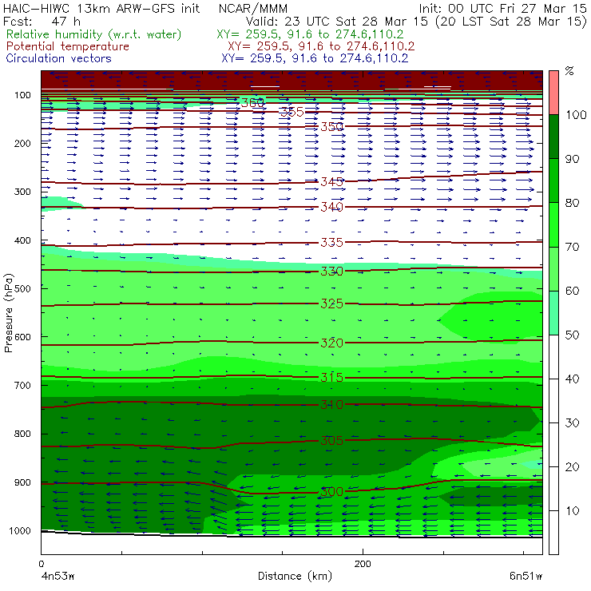Click the 'Circulation vectors' legend label
The height and width of the screenshot is (591, 591).
pos(59,58)
